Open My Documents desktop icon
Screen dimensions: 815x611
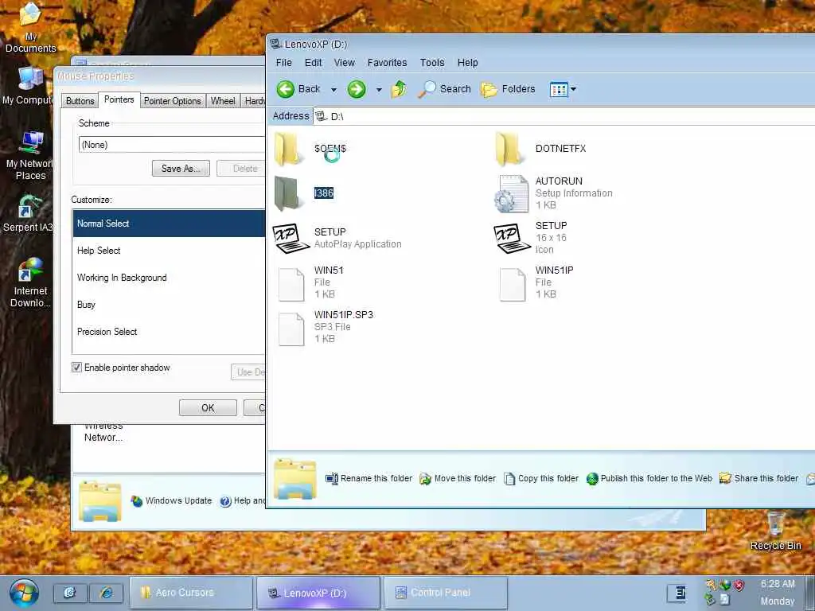click(31, 28)
